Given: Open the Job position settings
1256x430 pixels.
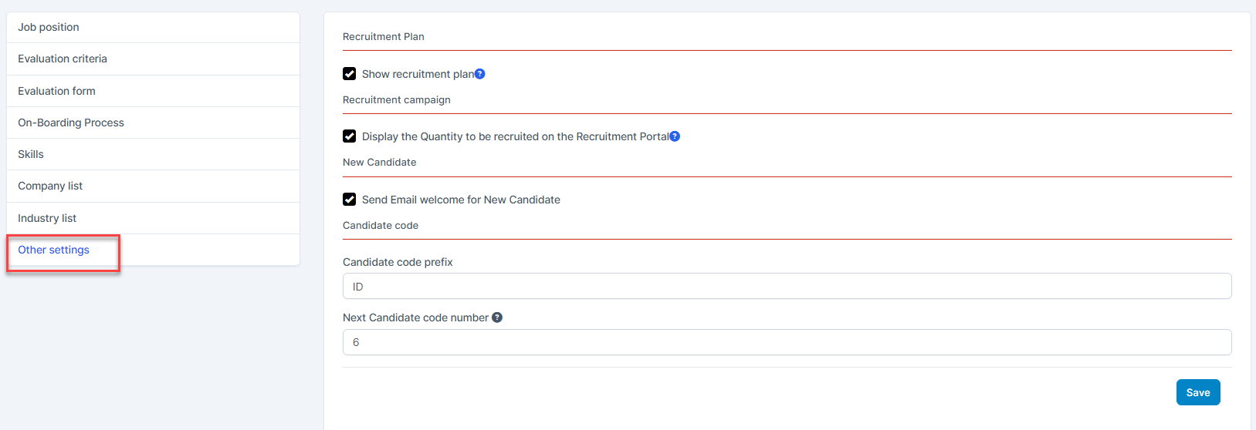Looking at the screenshot, I should tap(49, 27).
